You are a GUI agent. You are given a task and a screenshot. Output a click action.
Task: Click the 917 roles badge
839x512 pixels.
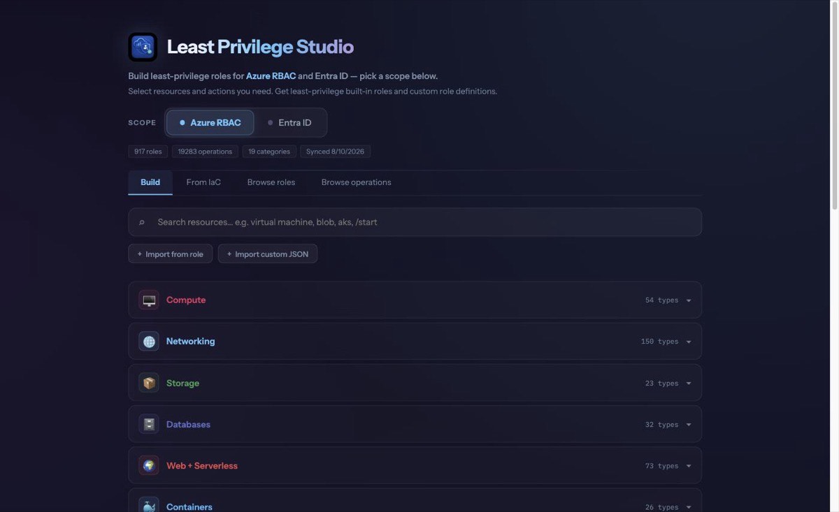[148, 152]
